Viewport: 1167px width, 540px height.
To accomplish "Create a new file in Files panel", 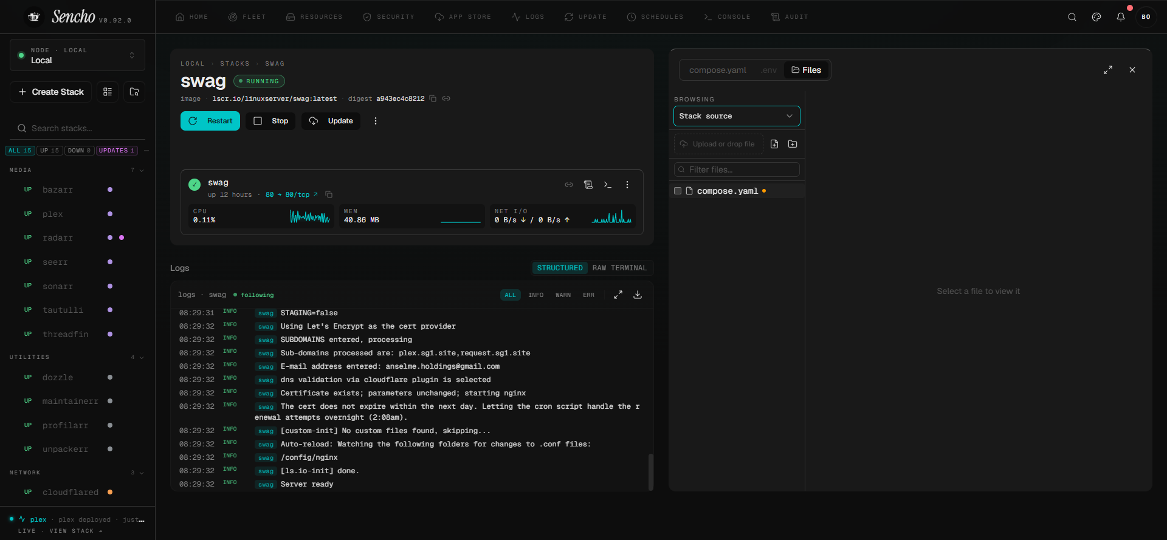I will click(774, 144).
